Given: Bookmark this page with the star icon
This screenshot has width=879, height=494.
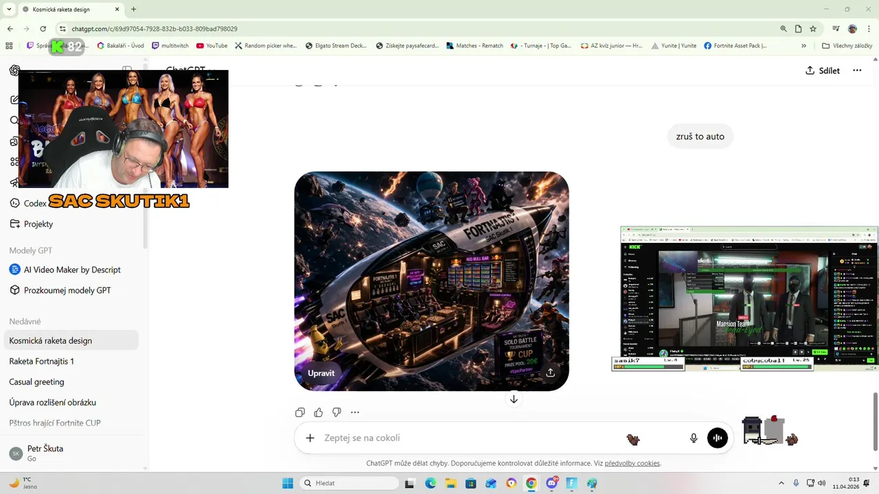Looking at the screenshot, I should [x=813, y=29].
